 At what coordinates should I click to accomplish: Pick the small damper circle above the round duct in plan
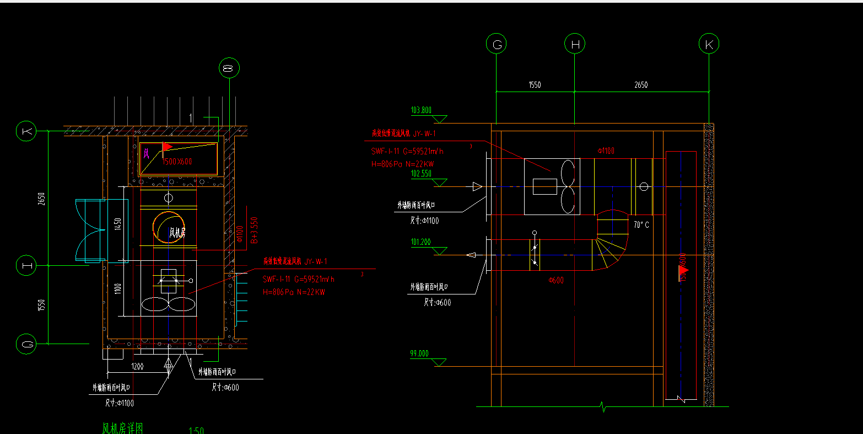coord(169,197)
